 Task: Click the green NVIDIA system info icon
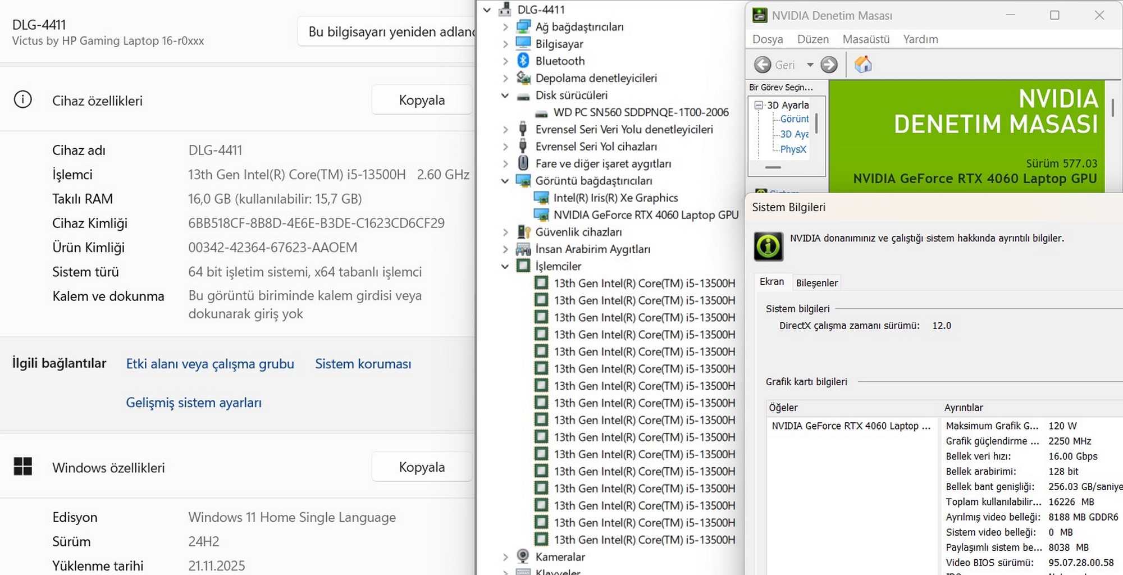(x=768, y=246)
